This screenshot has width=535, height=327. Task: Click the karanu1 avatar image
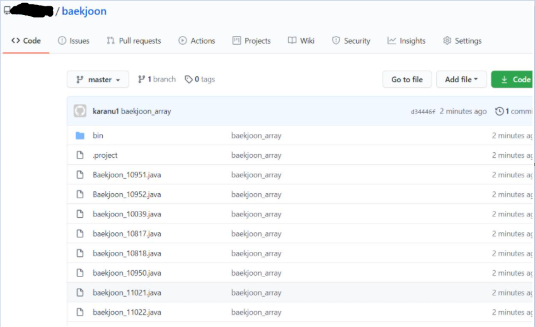coord(80,111)
